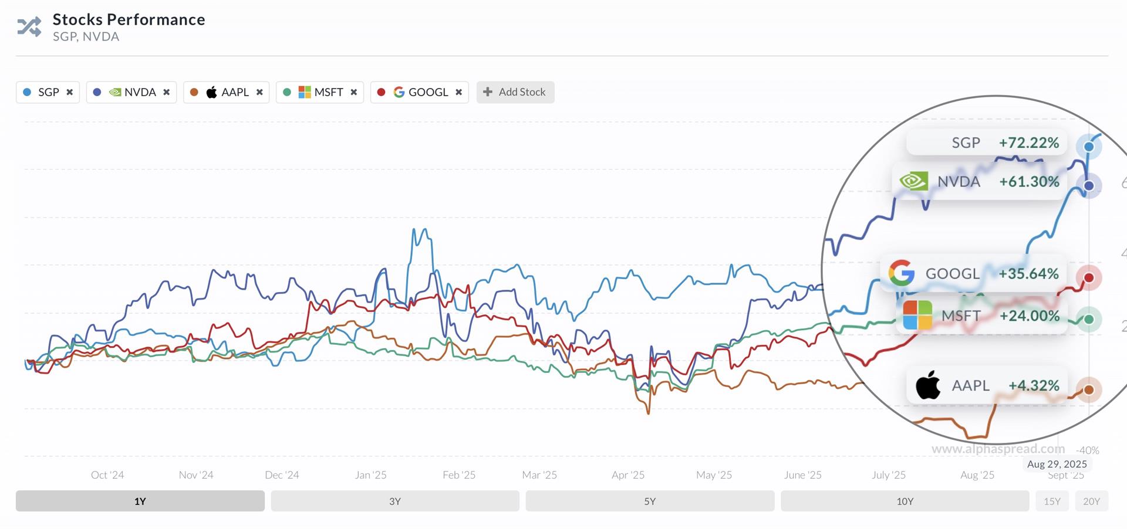
Task: Select the 1Y time range tab
Action: point(140,501)
